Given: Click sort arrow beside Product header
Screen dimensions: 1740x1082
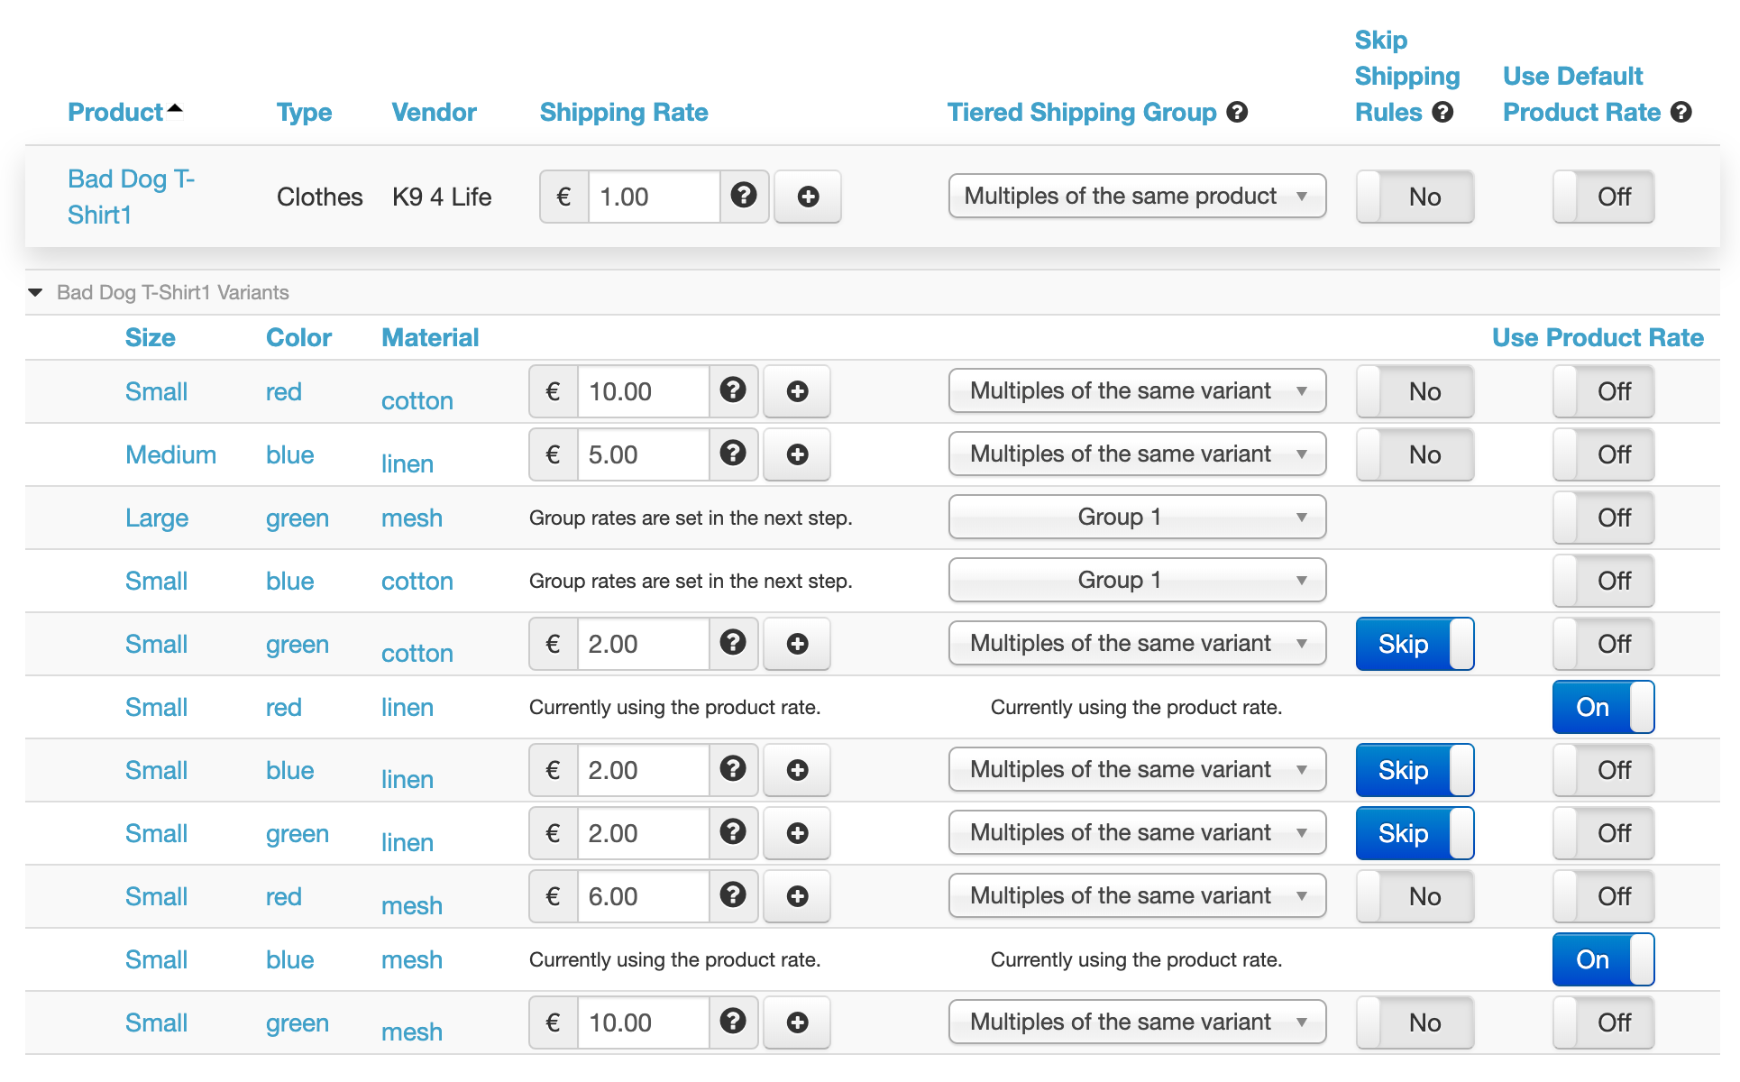Looking at the screenshot, I should pos(175,109).
